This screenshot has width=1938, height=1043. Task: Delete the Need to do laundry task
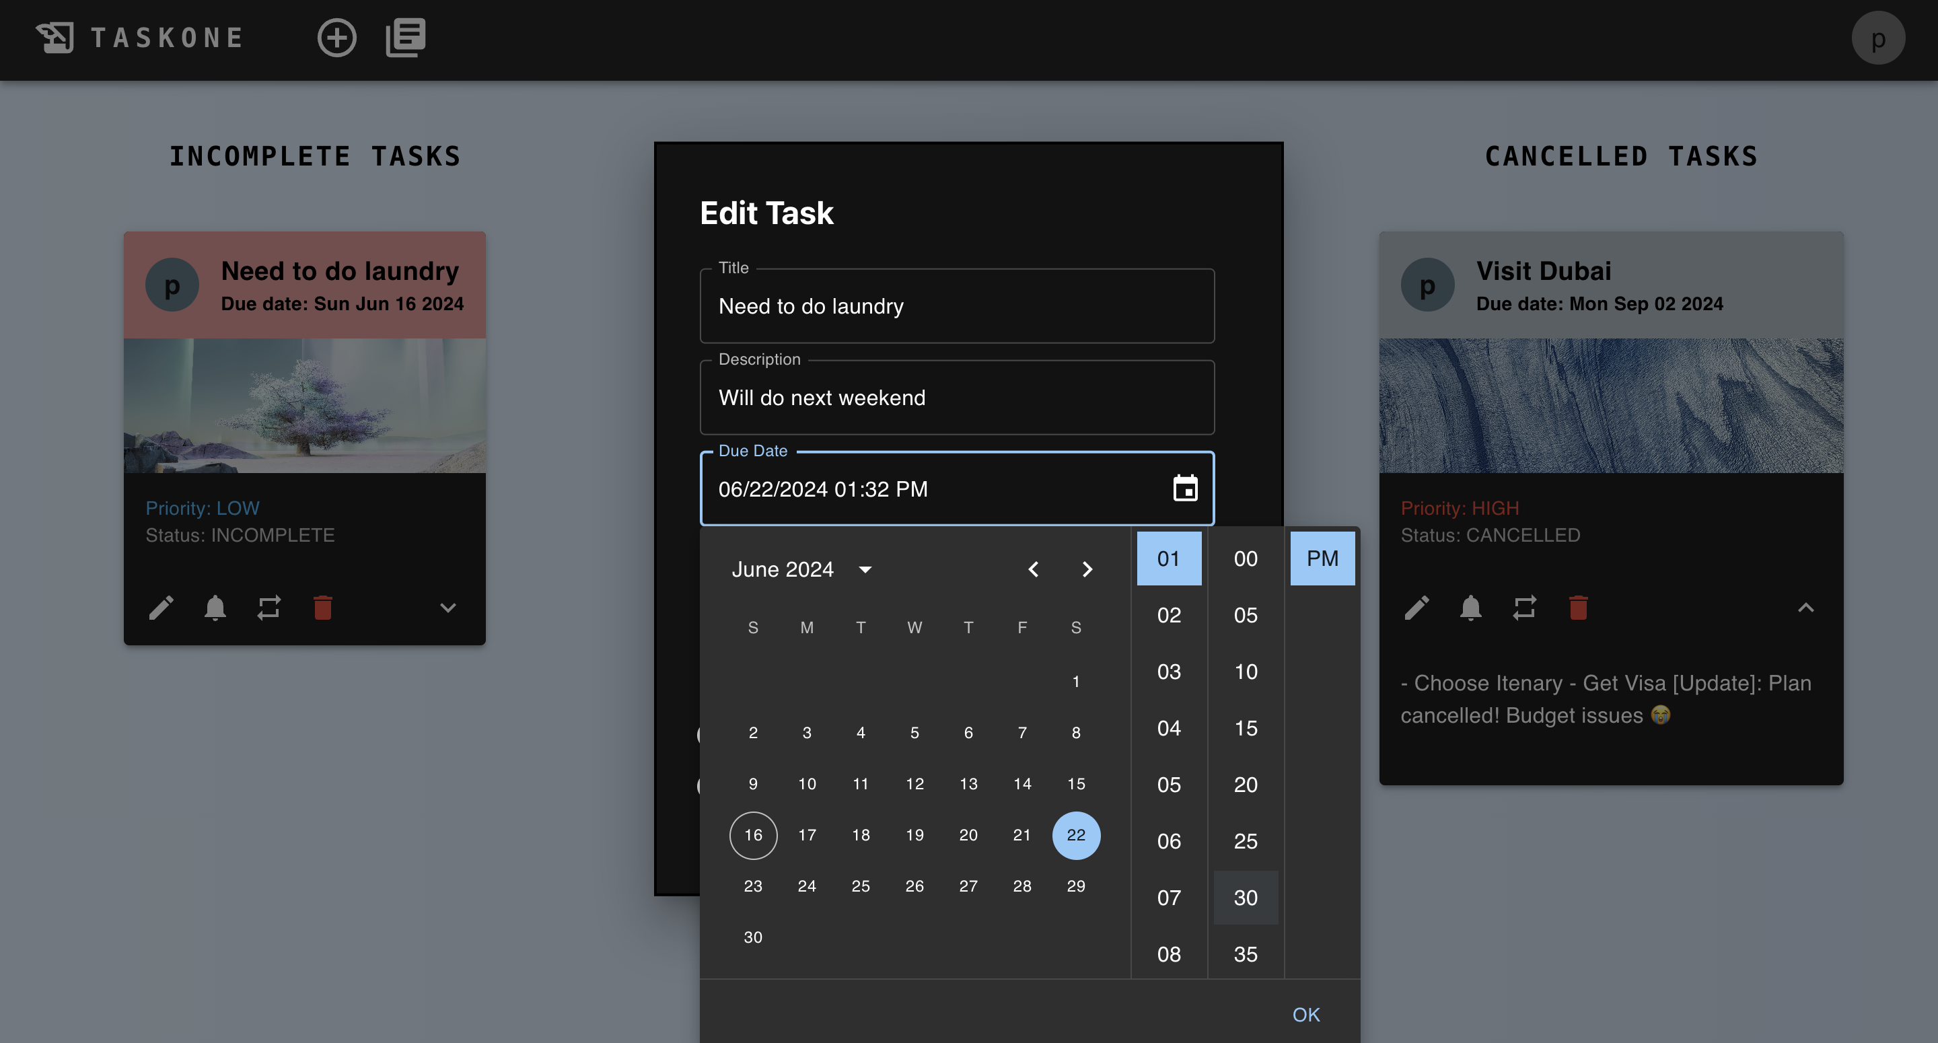pyautogui.click(x=323, y=607)
